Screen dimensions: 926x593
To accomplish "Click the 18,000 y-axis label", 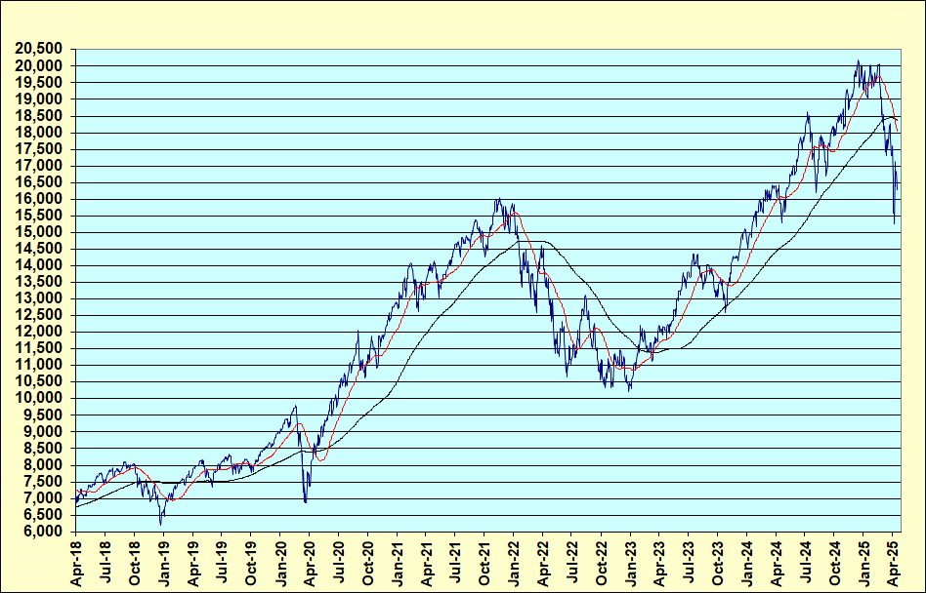I will tap(38, 133).
